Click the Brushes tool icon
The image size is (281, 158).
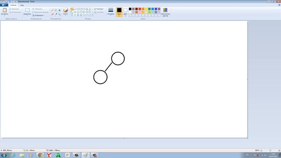tap(65, 10)
